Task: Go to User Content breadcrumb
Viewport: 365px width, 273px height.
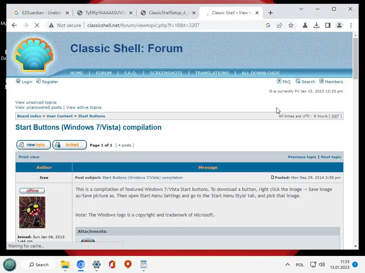Action: [x=60, y=116]
